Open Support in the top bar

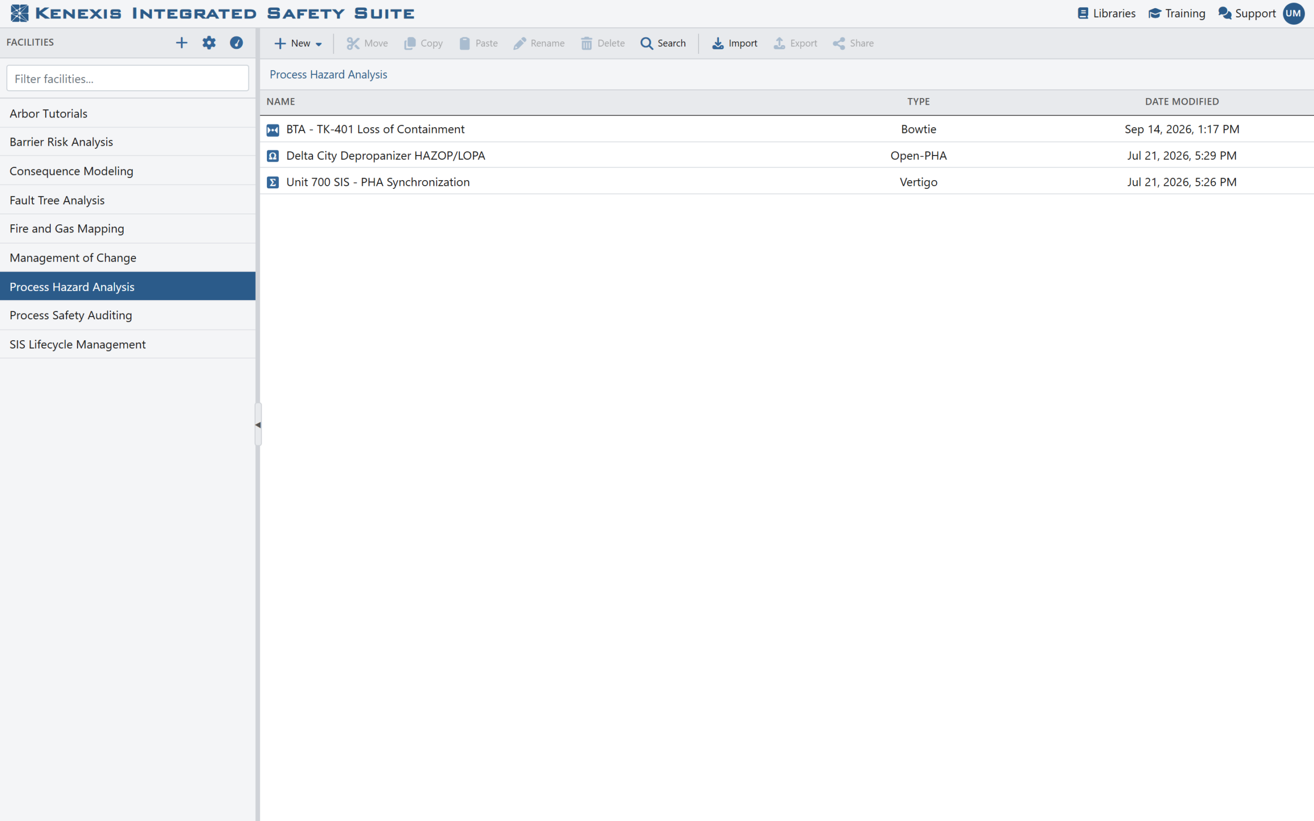coord(1247,13)
